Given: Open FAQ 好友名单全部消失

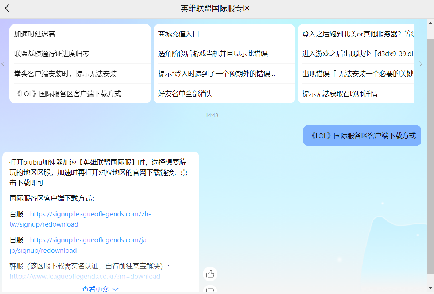Looking at the screenshot, I should pos(224,94).
